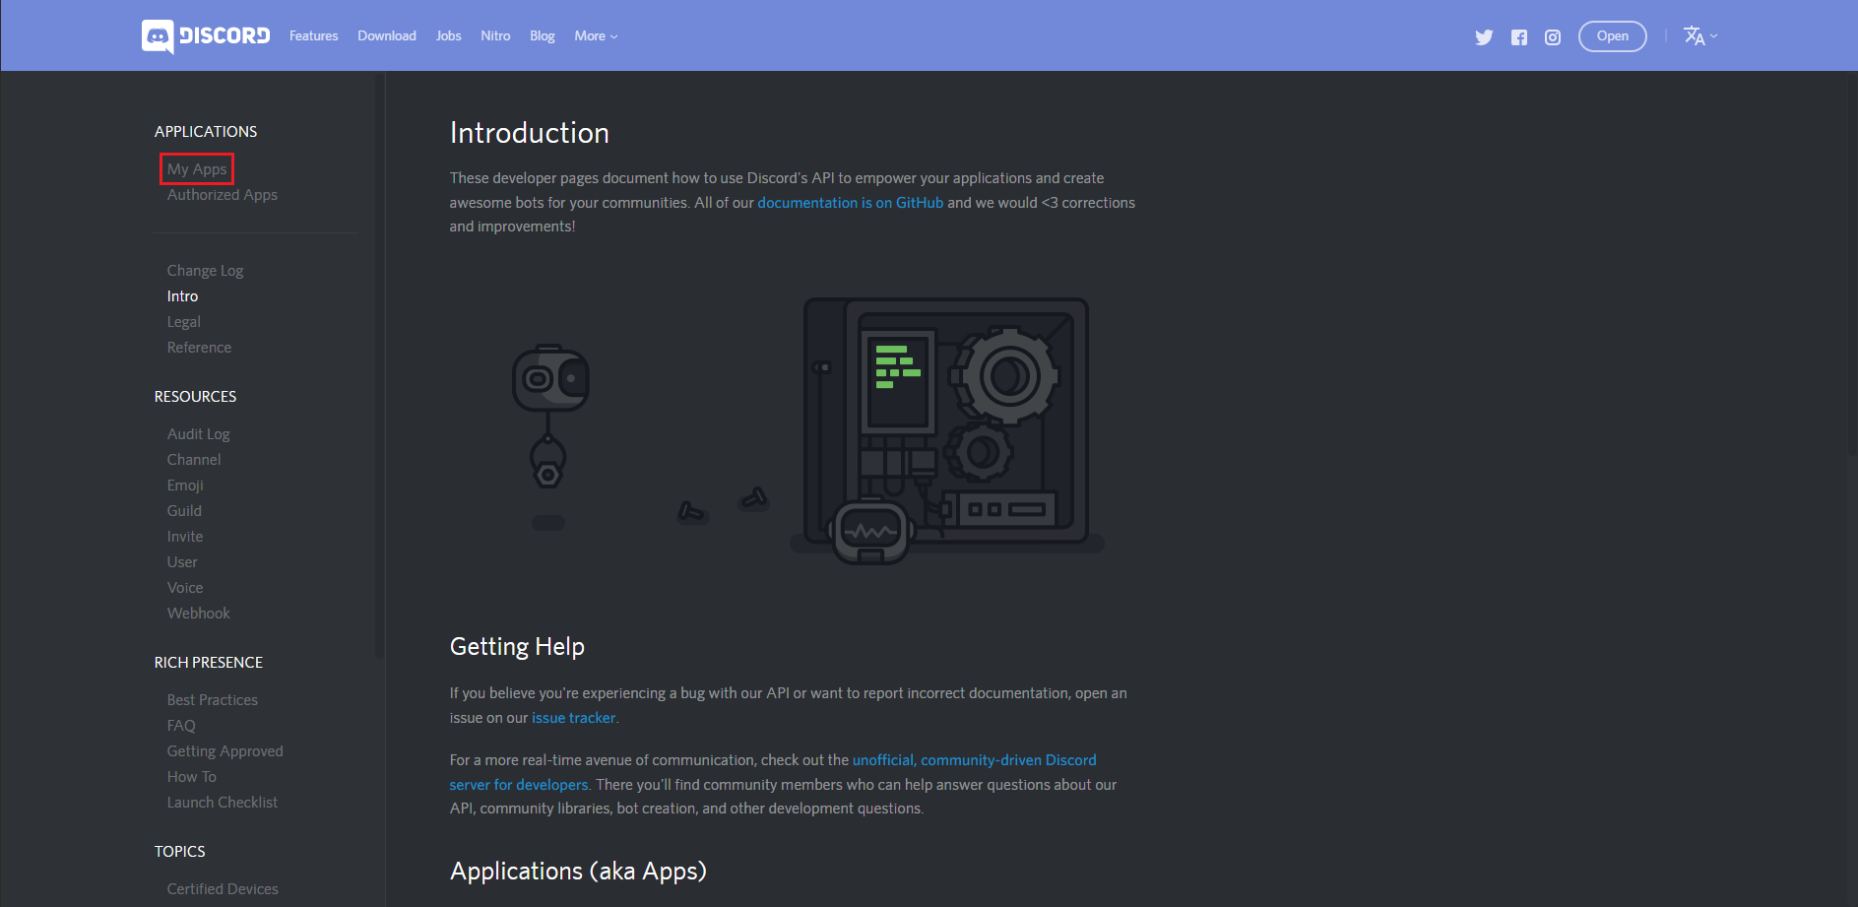Open Voice resource page
Viewport: 1858px width, 907px height.
[185, 588]
